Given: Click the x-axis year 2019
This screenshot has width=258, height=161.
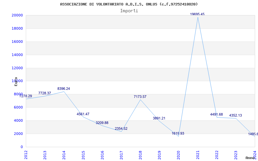Looking at the screenshot, I should [x=160, y=155].
